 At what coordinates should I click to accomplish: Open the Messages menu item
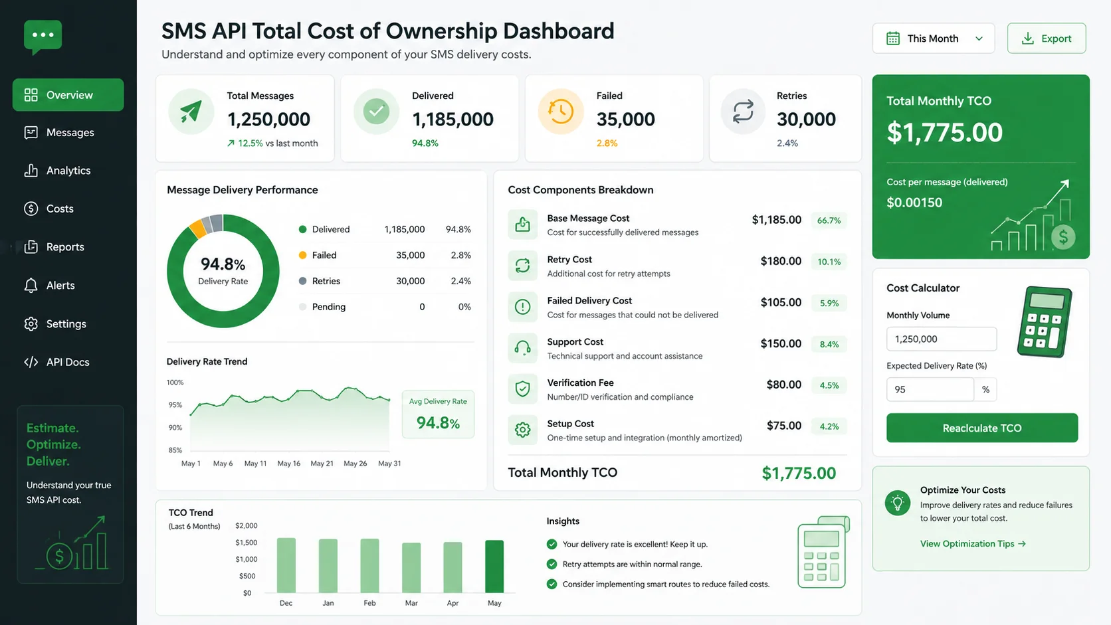coord(68,133)
